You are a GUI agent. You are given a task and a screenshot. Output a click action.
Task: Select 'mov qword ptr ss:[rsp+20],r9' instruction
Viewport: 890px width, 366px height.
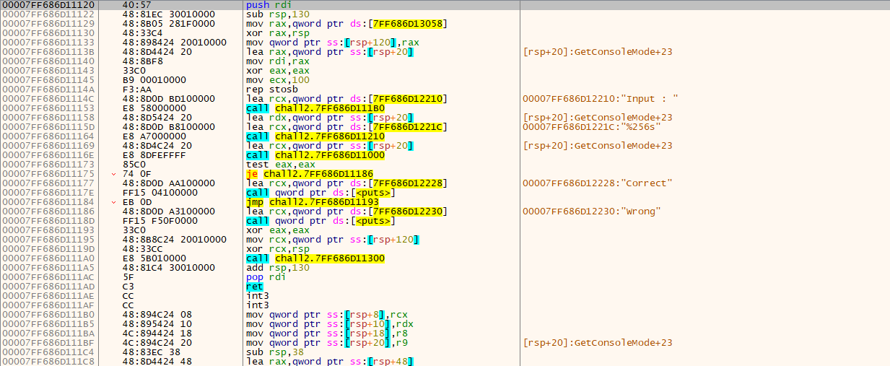coord(327,343)
